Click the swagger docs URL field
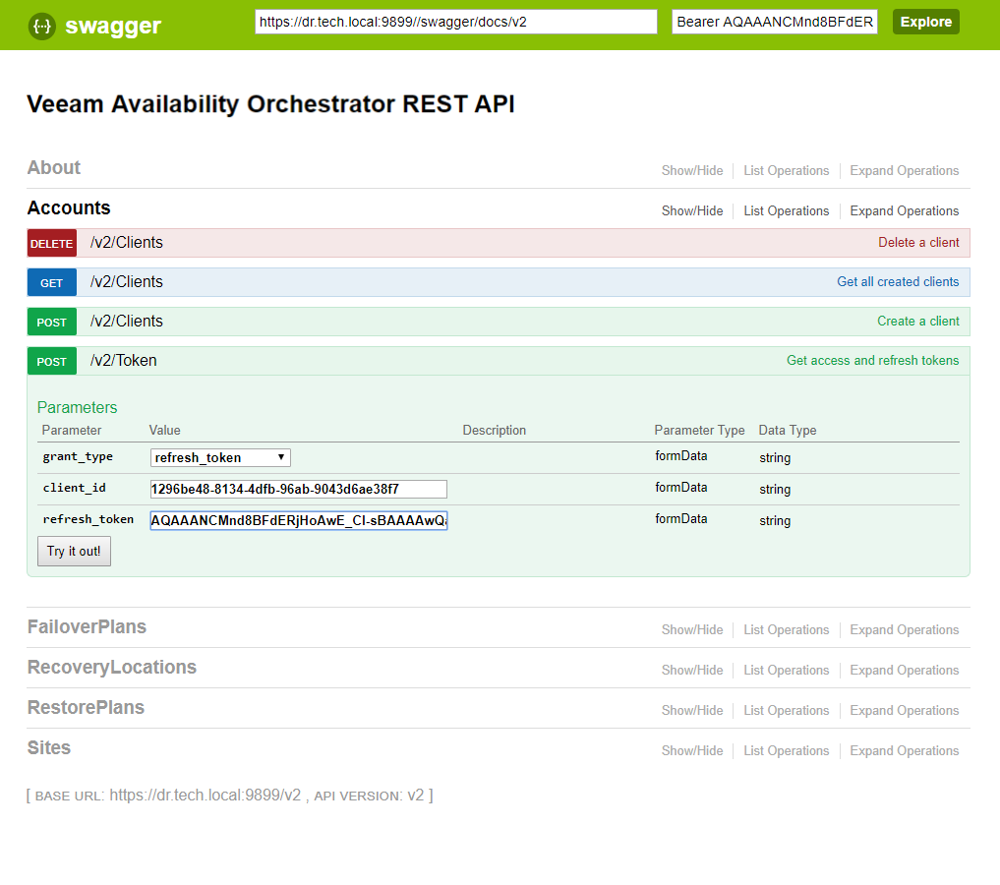1000x885 pixels. [x=456, y=22]
